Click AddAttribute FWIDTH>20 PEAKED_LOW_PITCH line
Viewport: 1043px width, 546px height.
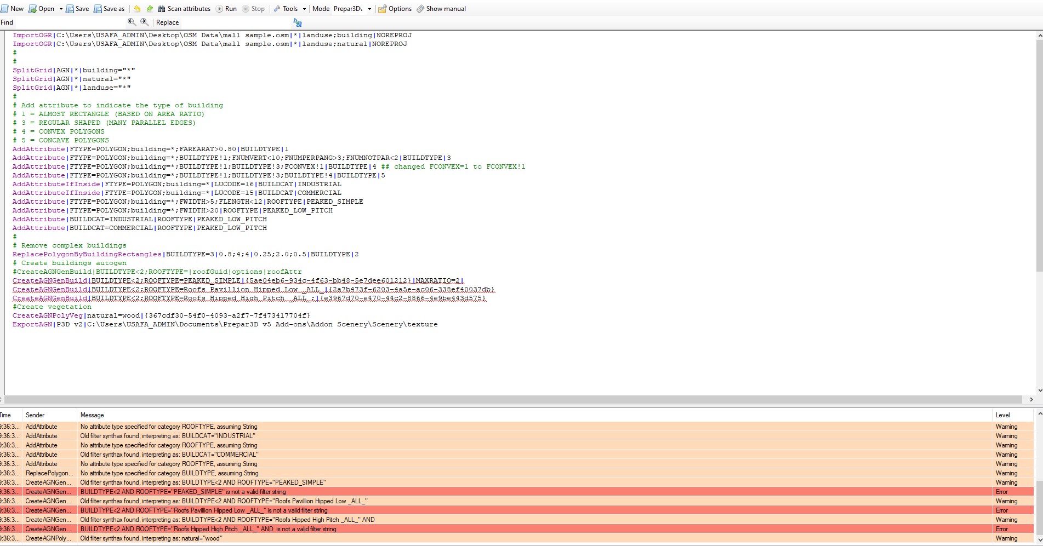click(x=173, y=210)
